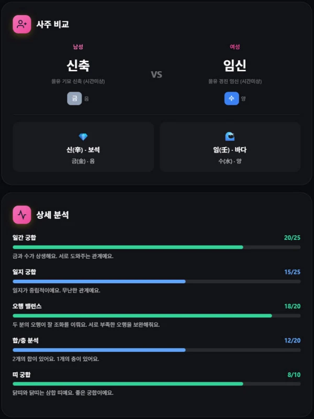Viewport: 314px width, 419px height.
Task: Click the gray 금 element badge
Action: [x=74, y=98]
